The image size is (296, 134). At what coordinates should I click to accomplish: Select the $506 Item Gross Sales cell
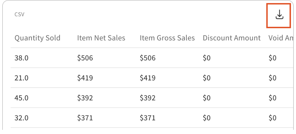[147, 58]
